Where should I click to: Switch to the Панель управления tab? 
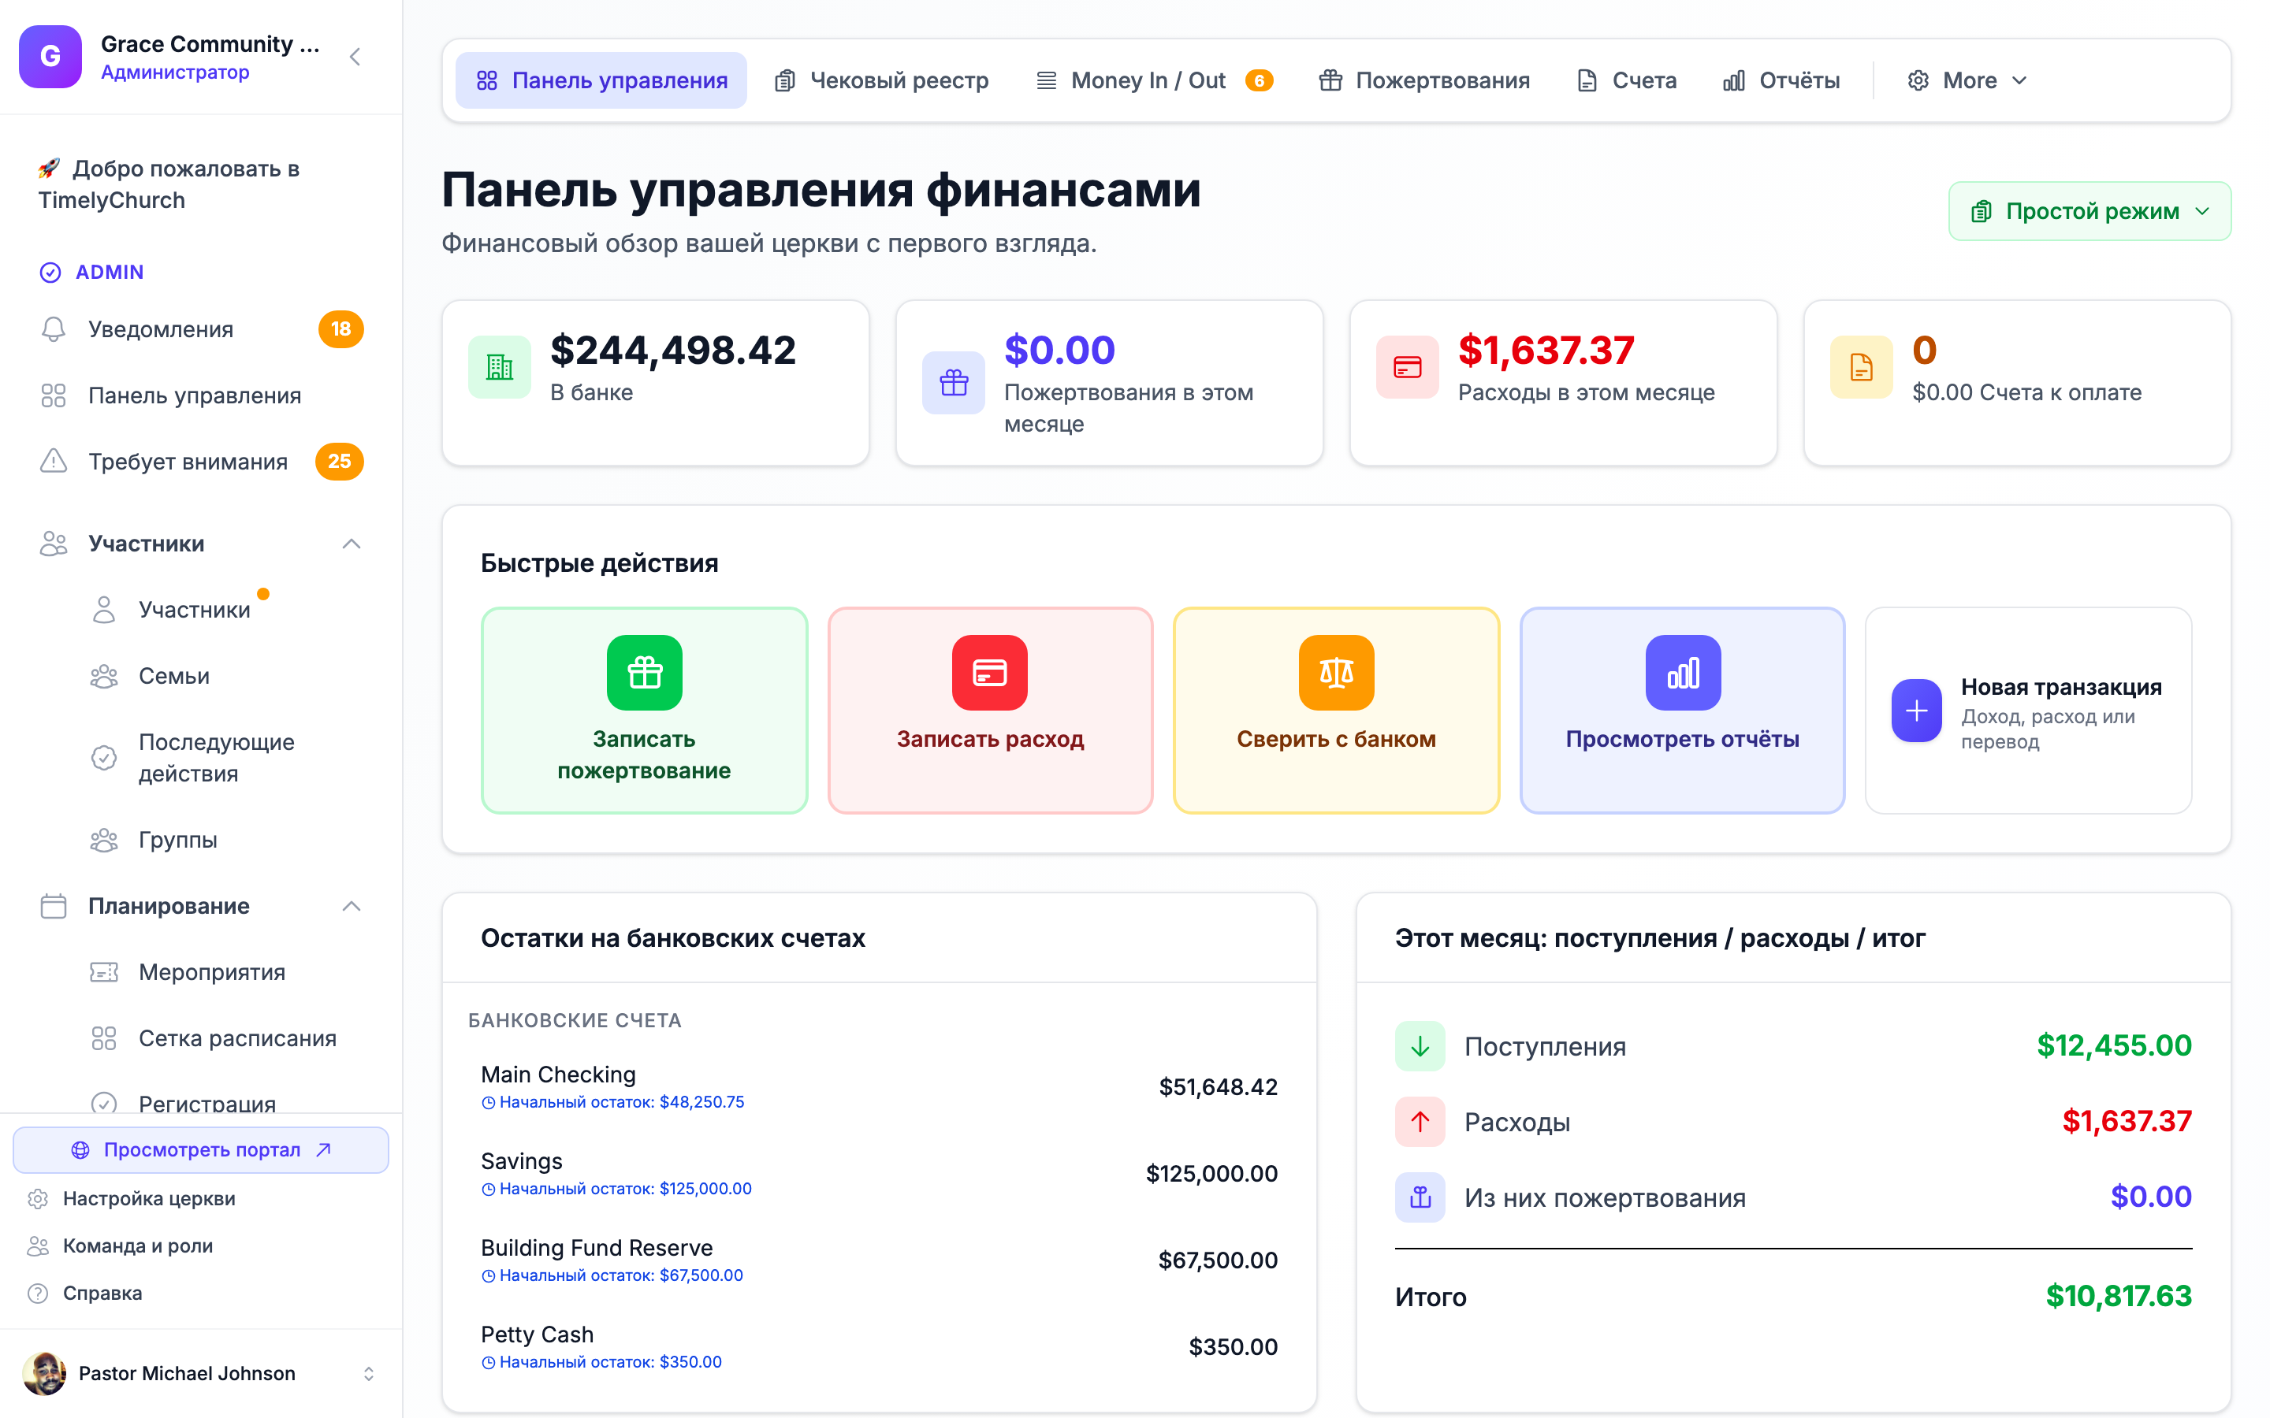601,80
